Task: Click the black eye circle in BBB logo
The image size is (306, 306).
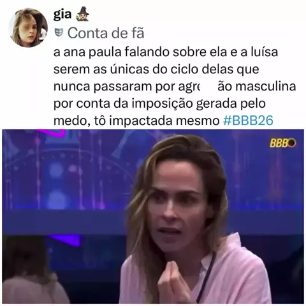Action: click(x=292, y=144)
